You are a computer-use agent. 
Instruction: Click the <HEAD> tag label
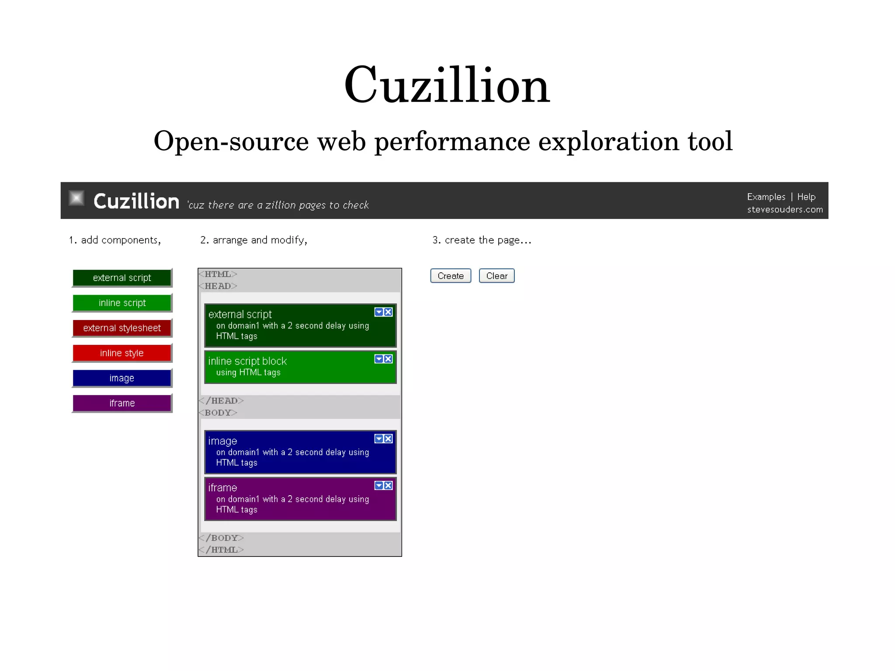(x=218, y=286)
